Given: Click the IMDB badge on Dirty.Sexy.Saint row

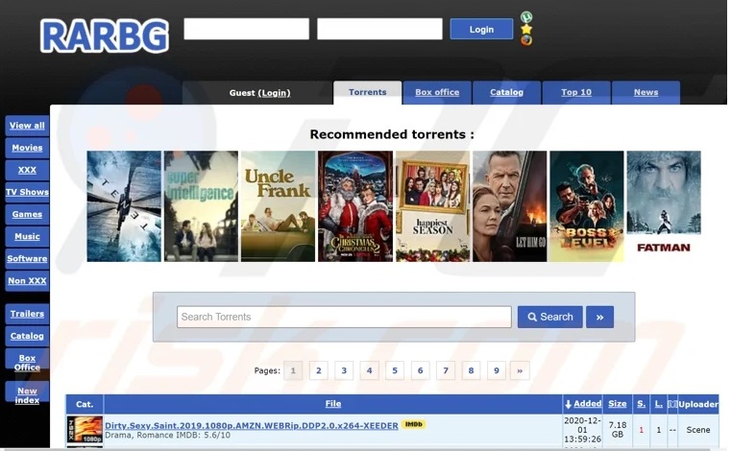Looking at the screenshot, I should click(x=413, y=424).
